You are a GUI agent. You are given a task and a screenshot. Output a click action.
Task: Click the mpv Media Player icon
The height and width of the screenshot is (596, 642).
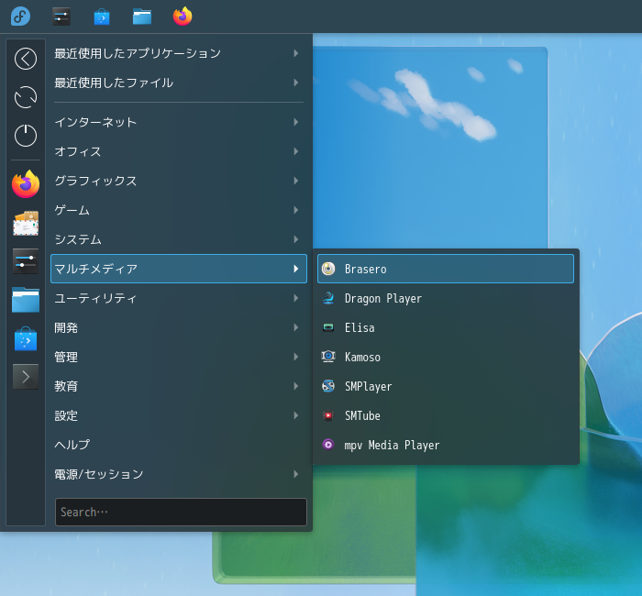(x=328, y=445)
